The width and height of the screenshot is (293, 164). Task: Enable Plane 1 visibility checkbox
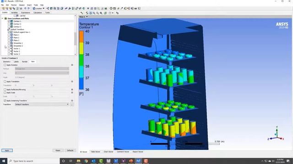tap(9, 35)
